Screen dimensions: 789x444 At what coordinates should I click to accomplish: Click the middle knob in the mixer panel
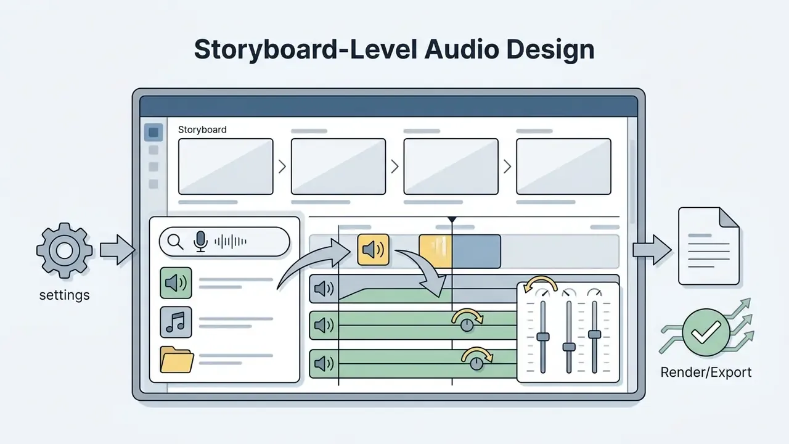[569, 294]
